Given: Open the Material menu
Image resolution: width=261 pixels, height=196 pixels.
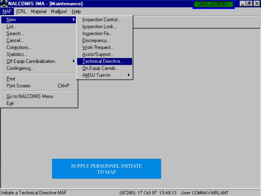Looking at the screenshot, I should pos(39,11).
